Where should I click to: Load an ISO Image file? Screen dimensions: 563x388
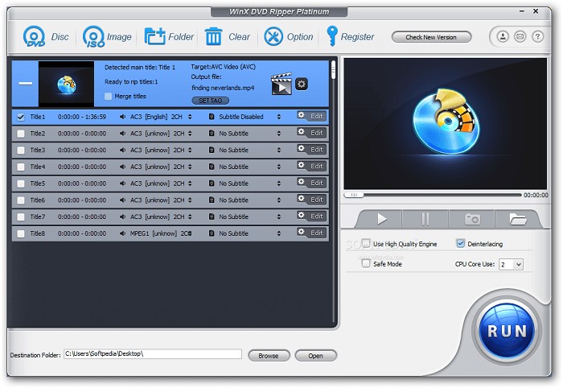[94, 37]
